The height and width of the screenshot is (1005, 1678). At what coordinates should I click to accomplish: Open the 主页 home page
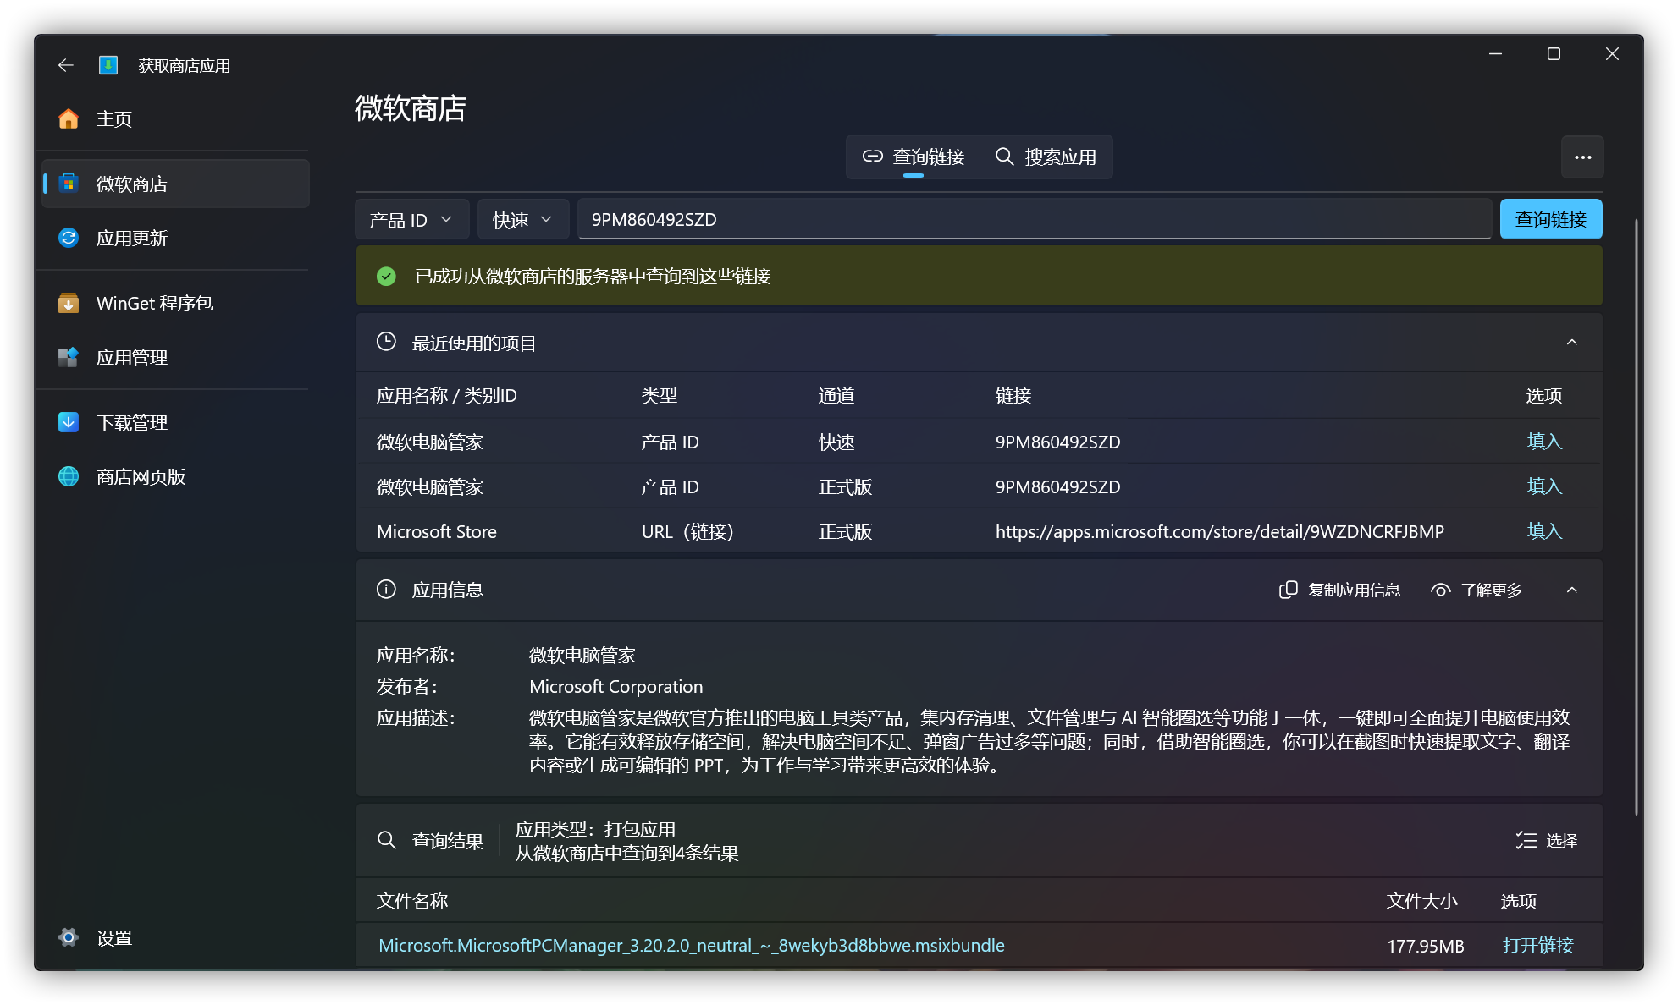pos(113,119)
